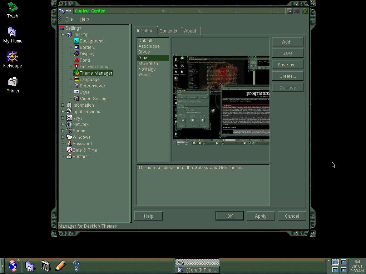
Task: Switch to the Contents tab
Action: 168,31
